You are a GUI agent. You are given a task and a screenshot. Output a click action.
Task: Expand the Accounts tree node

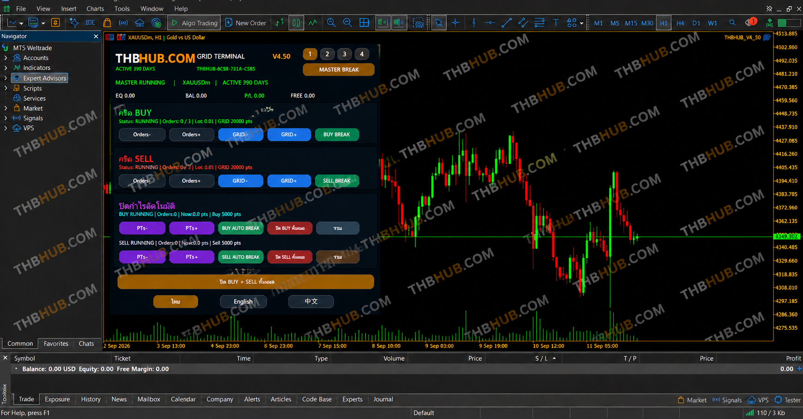tap(6, 58)
